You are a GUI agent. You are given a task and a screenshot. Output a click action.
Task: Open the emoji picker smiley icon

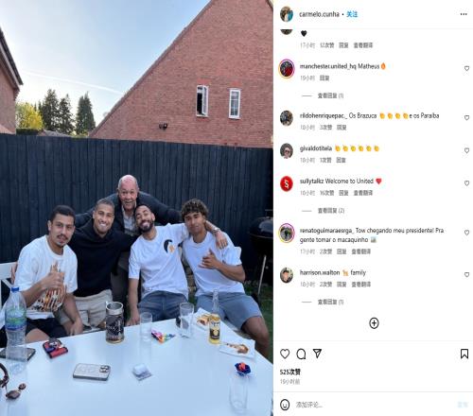click(285, 405)
